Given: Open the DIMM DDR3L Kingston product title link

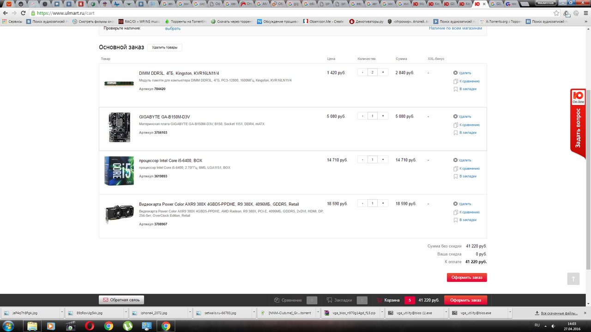Looking at the screenshot, I should [179, 73].
